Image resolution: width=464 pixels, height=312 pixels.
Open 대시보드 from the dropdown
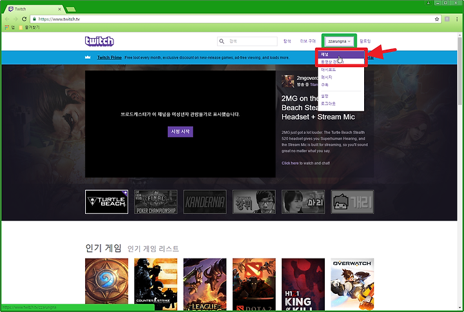pos(328,70)
